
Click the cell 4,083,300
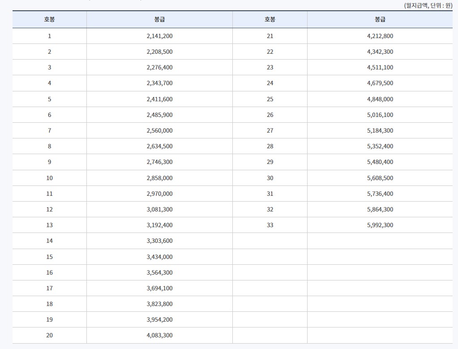tap(159, 336)
